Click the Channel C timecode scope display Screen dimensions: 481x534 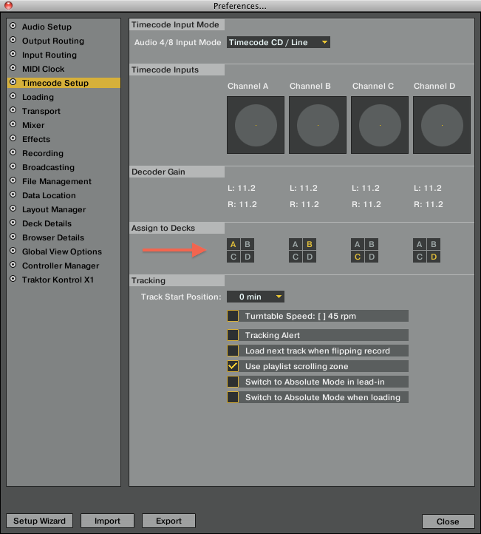379,125
